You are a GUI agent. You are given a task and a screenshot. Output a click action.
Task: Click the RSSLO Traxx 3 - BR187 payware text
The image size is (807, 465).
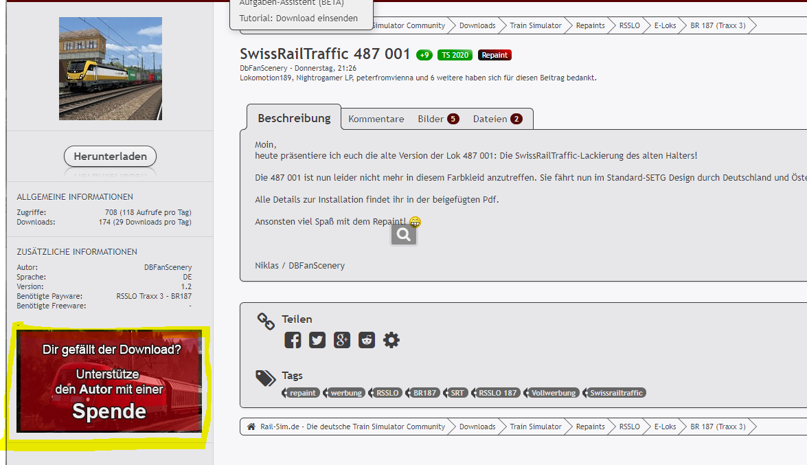click(154, 296)
